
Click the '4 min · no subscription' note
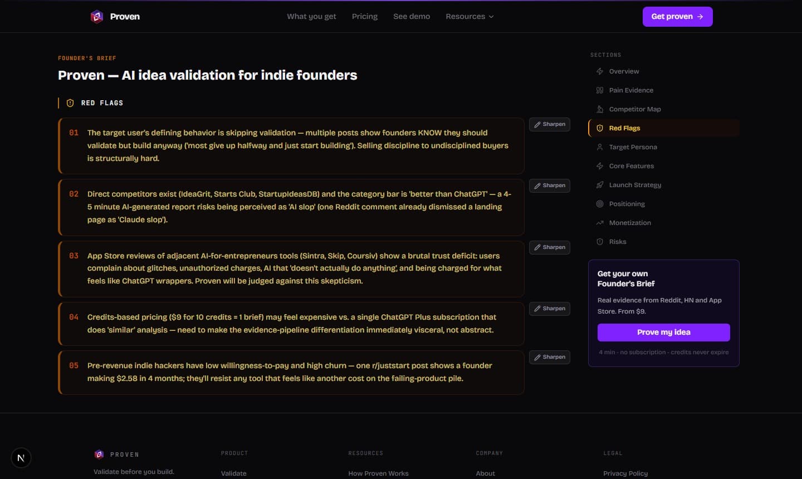[664, 353]
